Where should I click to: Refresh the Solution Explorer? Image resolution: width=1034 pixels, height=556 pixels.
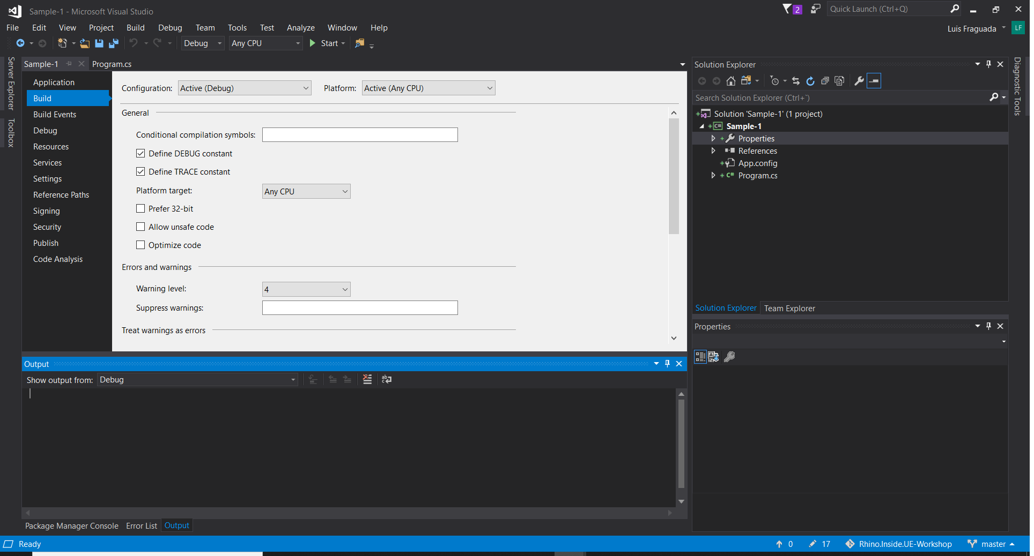coord(810,81)
